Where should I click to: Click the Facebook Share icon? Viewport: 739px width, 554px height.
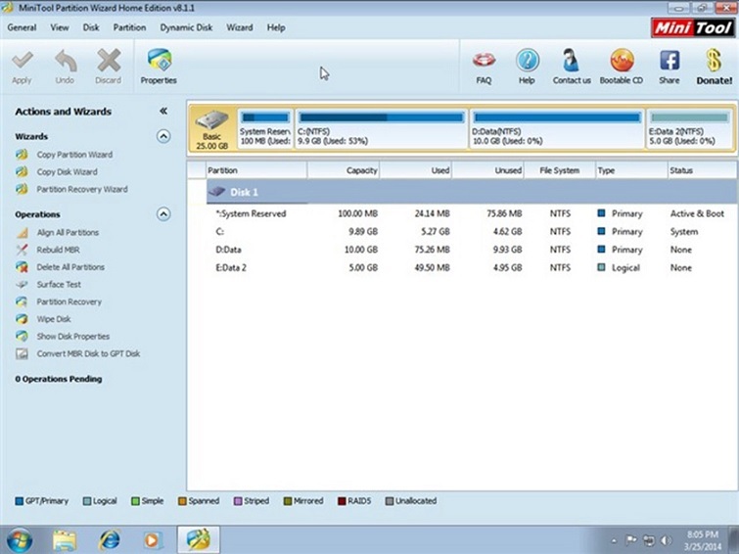670,63
